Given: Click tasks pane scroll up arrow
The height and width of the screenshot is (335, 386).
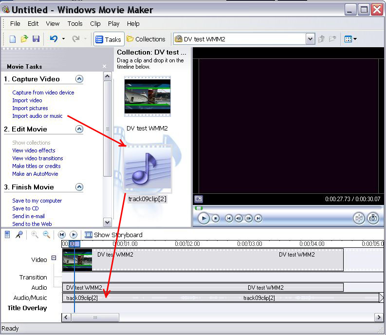Looking at the screenshot, I should click(108, 76).
